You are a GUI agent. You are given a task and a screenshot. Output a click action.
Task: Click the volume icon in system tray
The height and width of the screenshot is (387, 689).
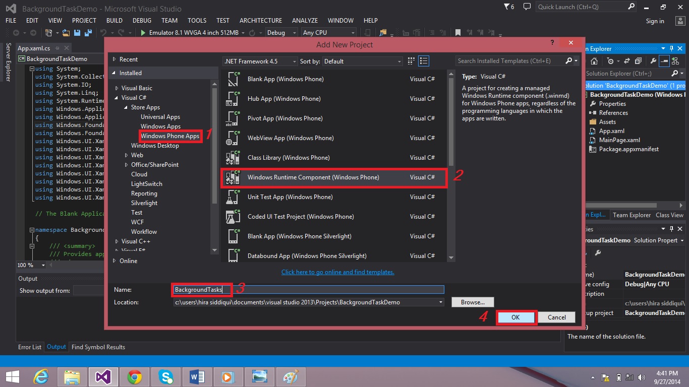(642, 376)
